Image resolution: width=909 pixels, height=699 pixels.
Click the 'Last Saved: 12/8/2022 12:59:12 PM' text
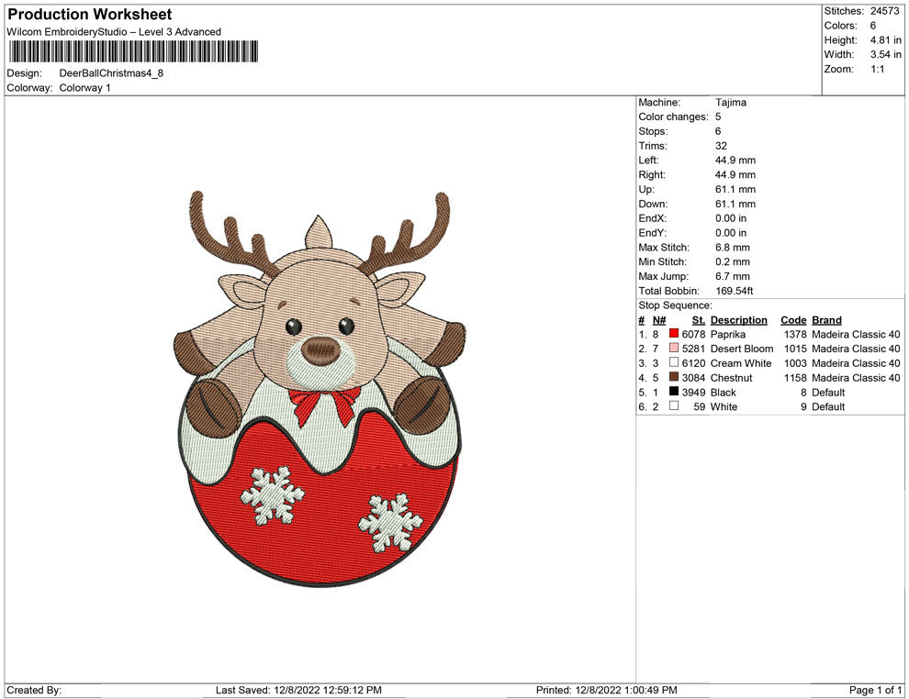coord(298,690)
